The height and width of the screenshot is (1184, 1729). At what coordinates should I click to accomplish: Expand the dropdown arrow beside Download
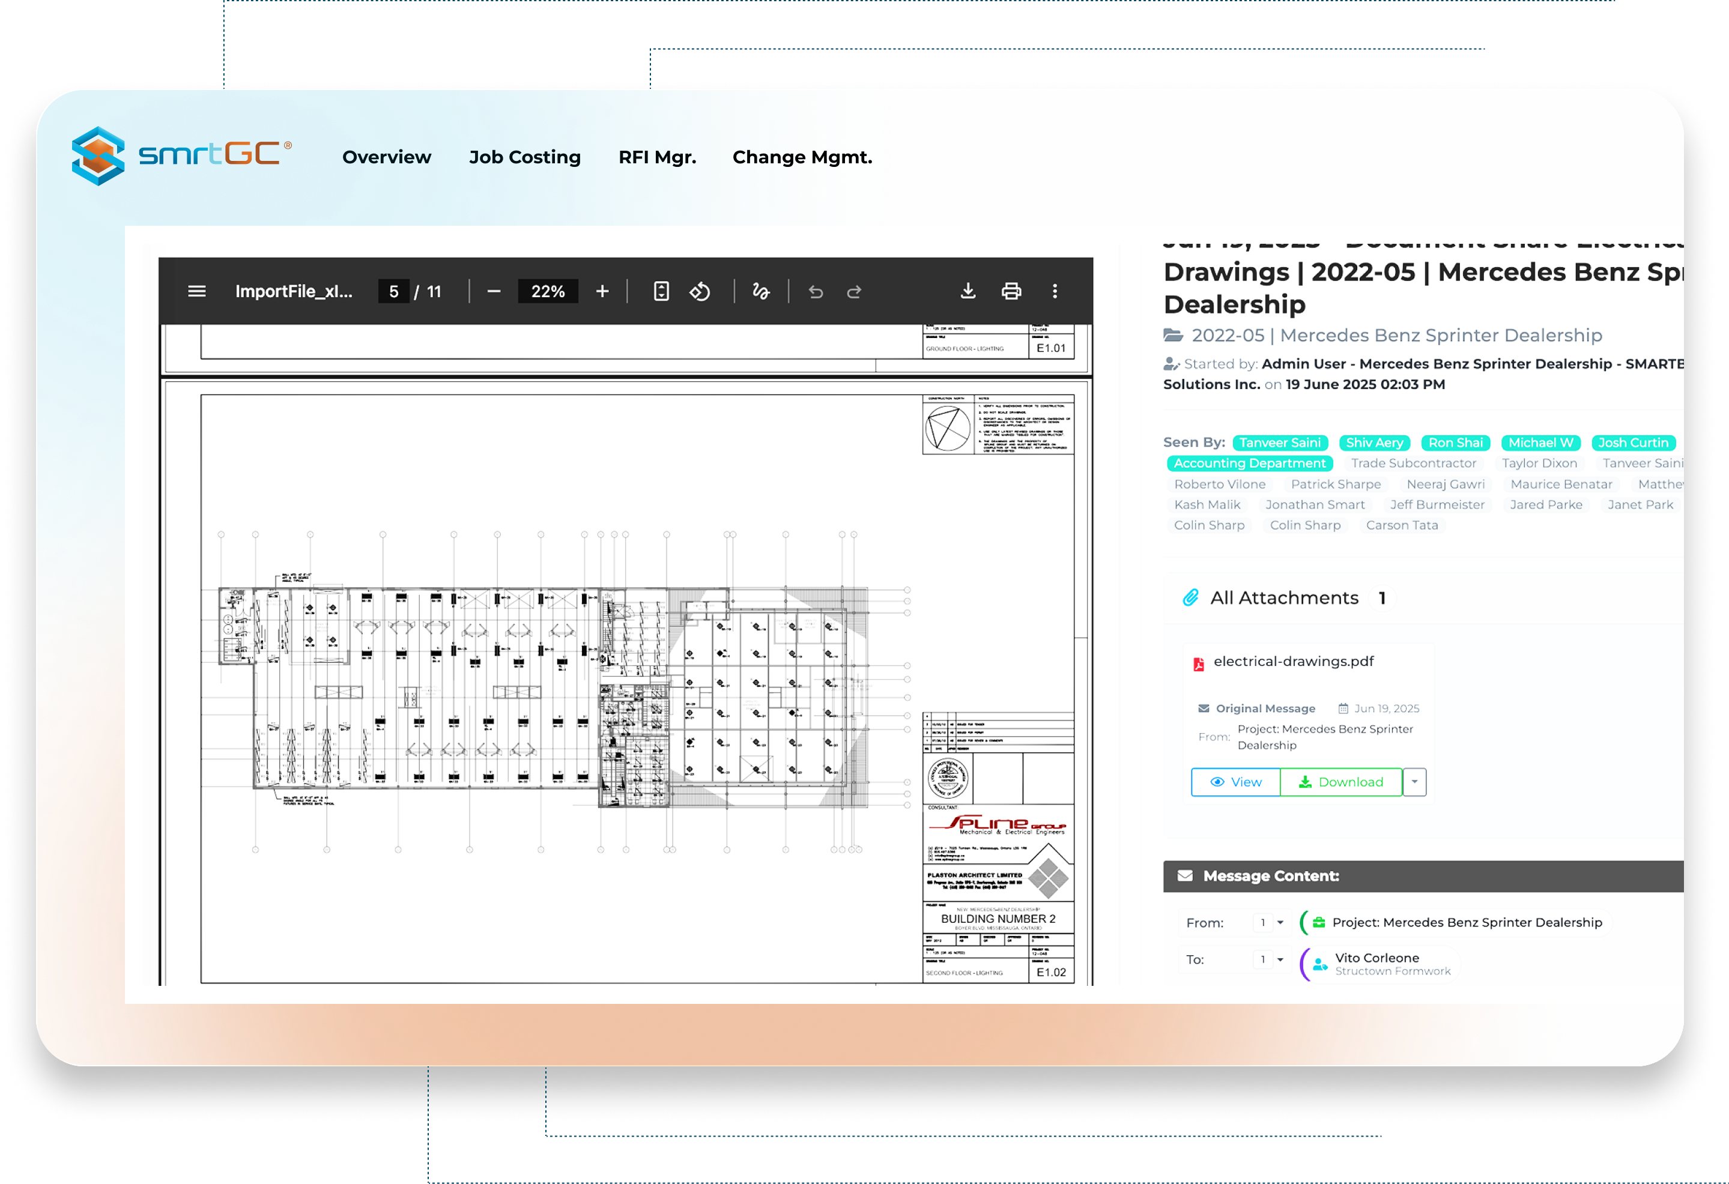click(x=1415, y=782)
